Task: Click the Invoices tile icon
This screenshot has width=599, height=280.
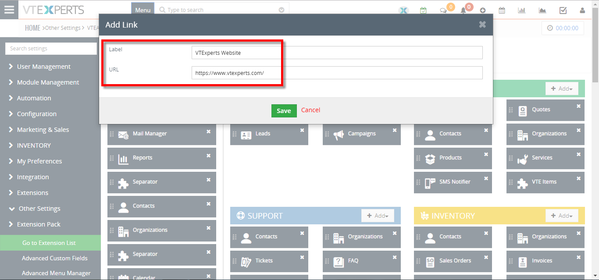Action: (x=522, y=261)
